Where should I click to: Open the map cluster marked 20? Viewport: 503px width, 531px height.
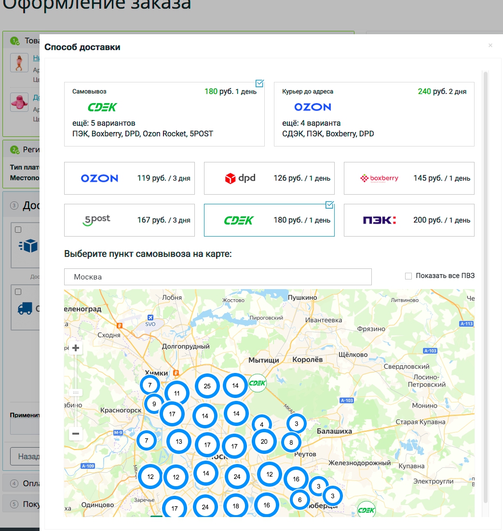pos(264,441)
